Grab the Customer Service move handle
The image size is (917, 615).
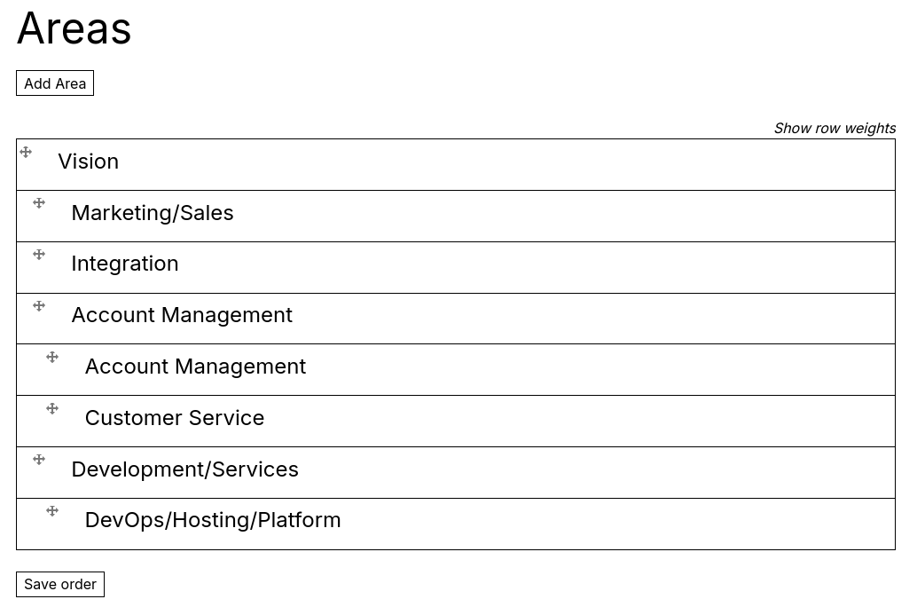click(x=52, y=409)
